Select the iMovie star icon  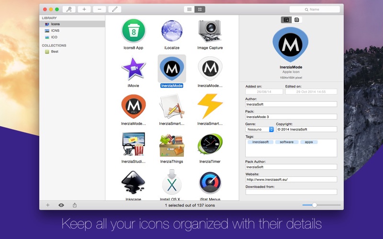click(134, 69)
